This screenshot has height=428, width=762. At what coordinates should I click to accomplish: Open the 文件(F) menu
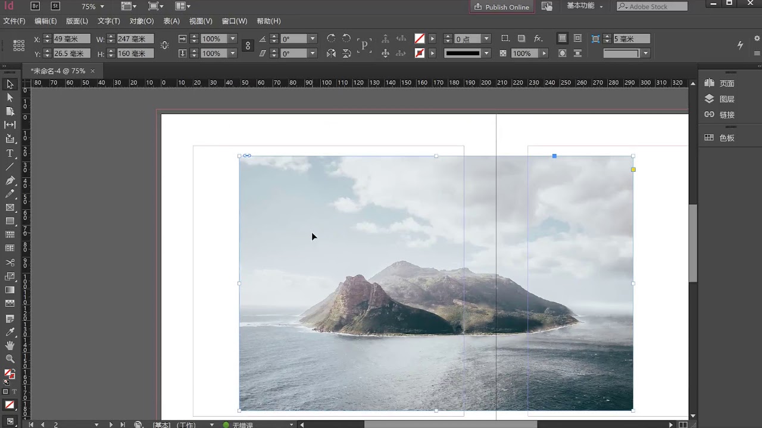tap(14, 21)
